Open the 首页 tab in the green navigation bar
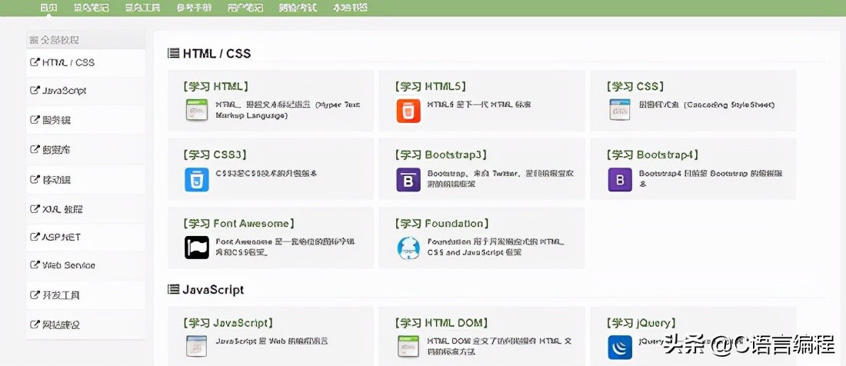Screen dimensions: 846x366 49,8
